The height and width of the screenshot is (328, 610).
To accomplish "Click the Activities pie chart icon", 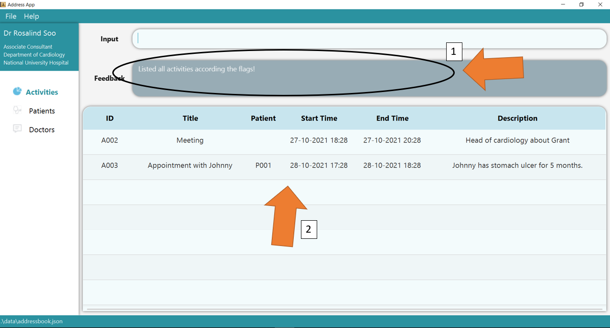I will click(x=17, y=91).
